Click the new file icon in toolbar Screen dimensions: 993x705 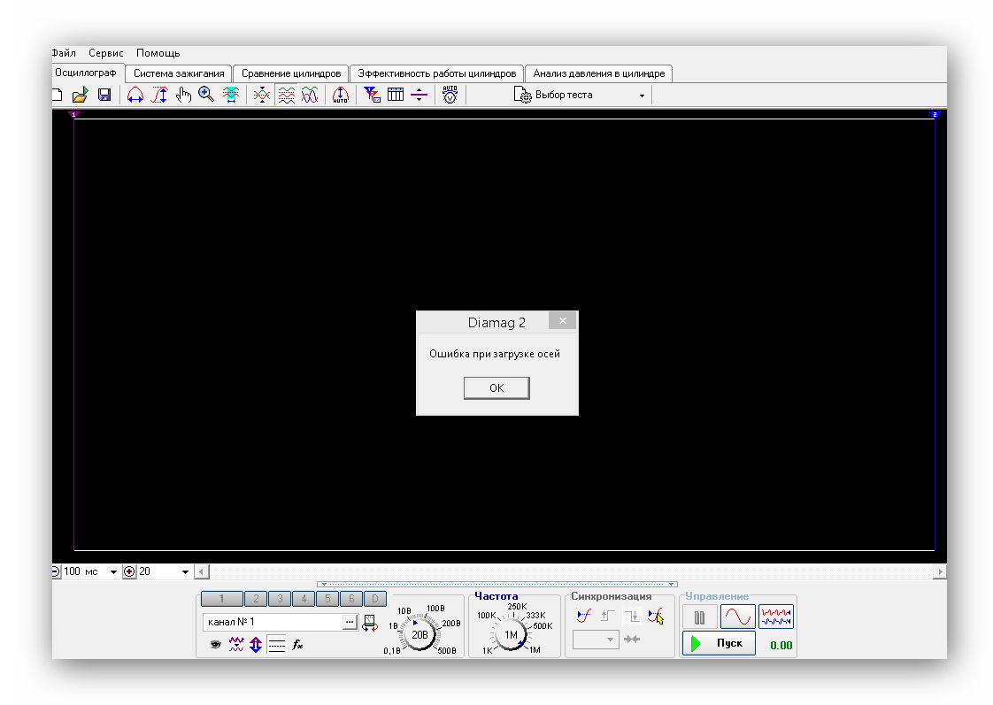click(x=57, y=95)
